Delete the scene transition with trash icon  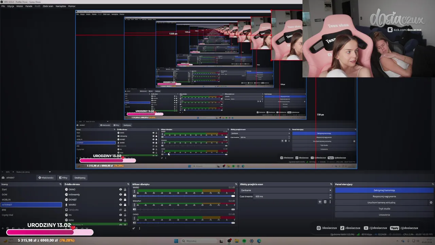coord(325,202)
